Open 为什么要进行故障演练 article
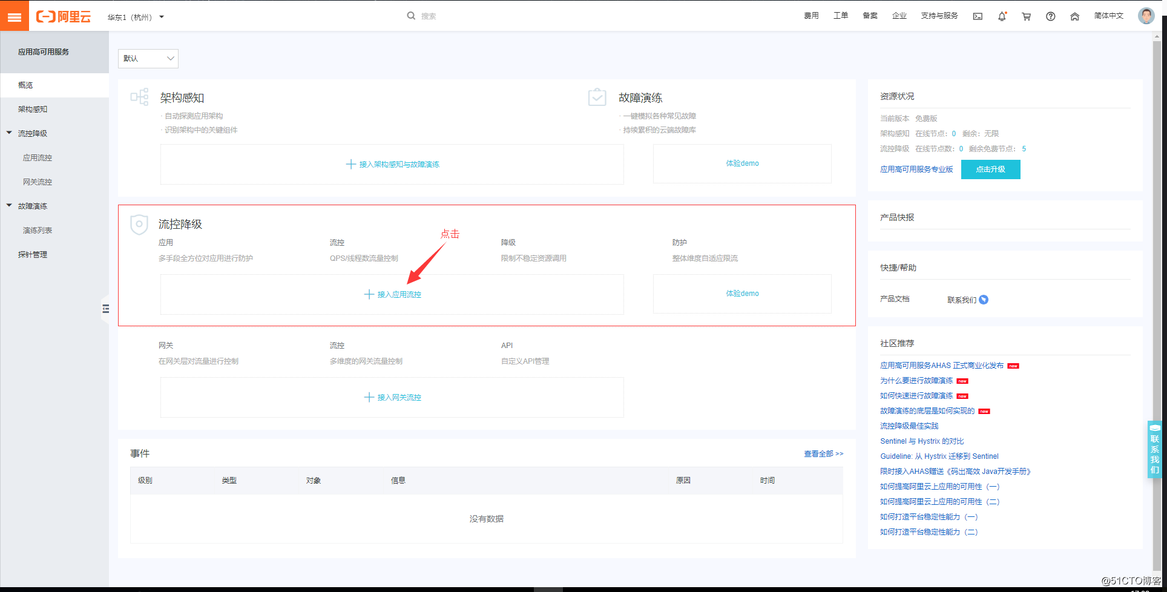 click(916, 381)
